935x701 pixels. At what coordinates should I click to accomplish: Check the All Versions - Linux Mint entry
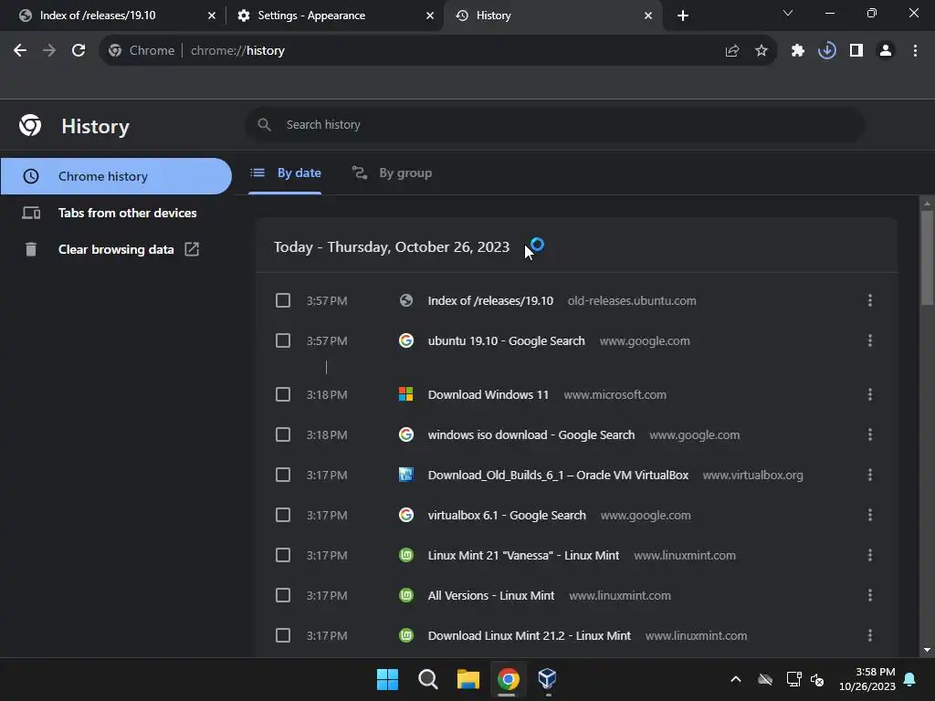283,595
